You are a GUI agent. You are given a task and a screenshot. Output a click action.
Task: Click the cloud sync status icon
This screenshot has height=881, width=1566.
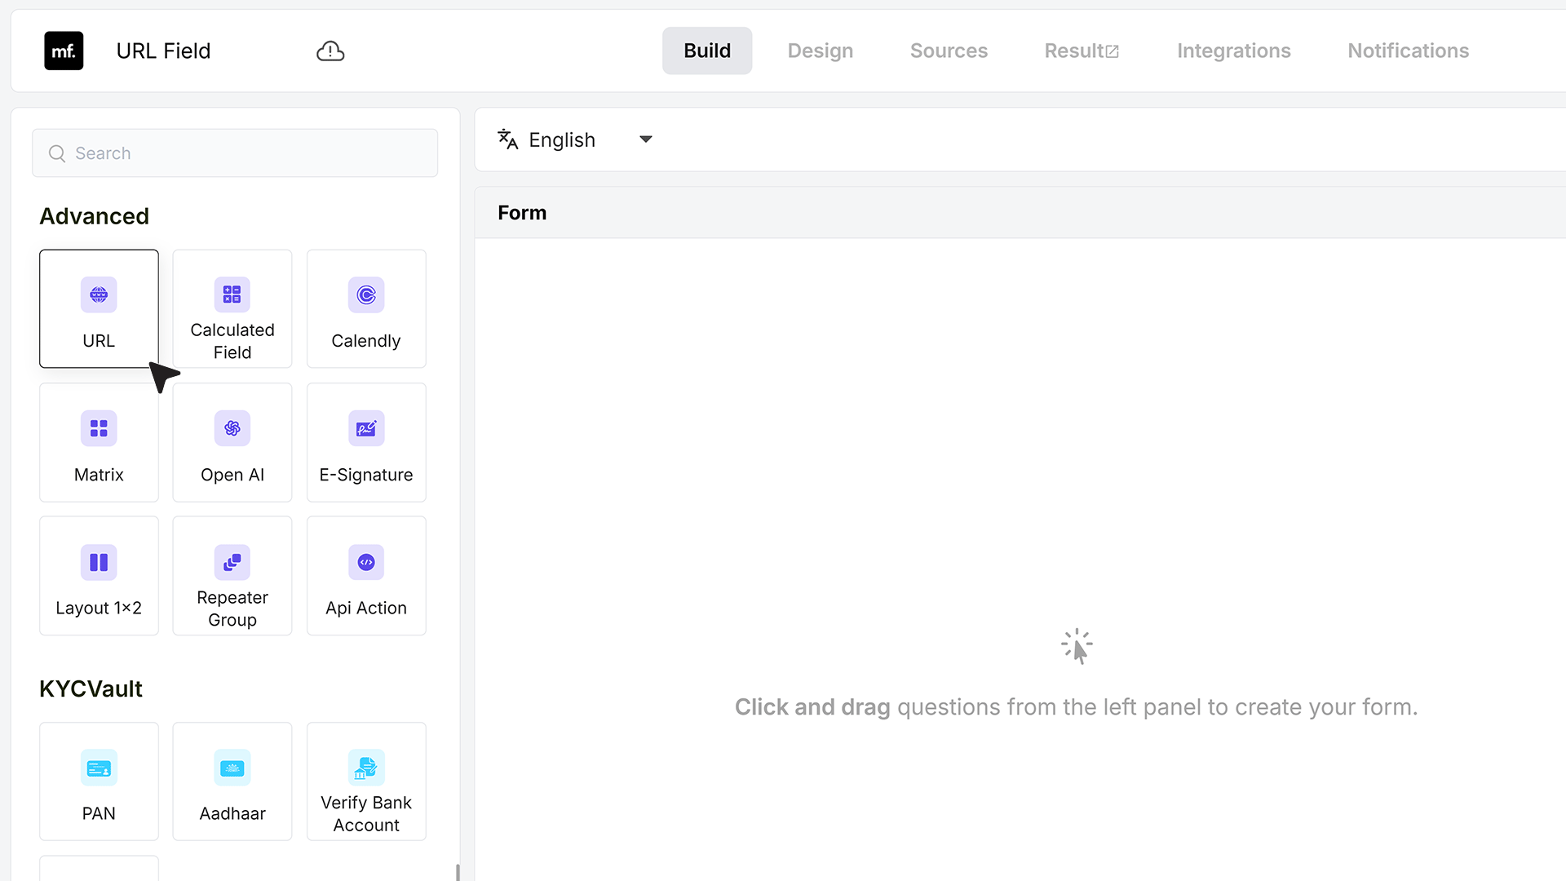tap(330, 51)
